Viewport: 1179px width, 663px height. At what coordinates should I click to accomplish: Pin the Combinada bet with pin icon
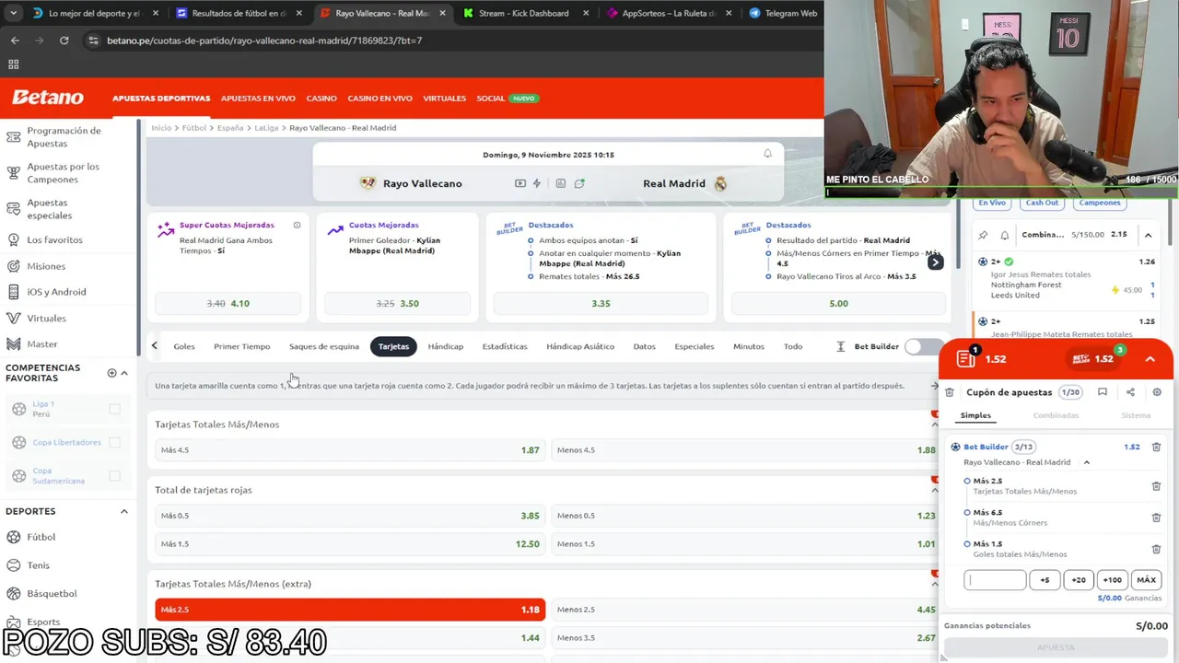click(984, 235)
